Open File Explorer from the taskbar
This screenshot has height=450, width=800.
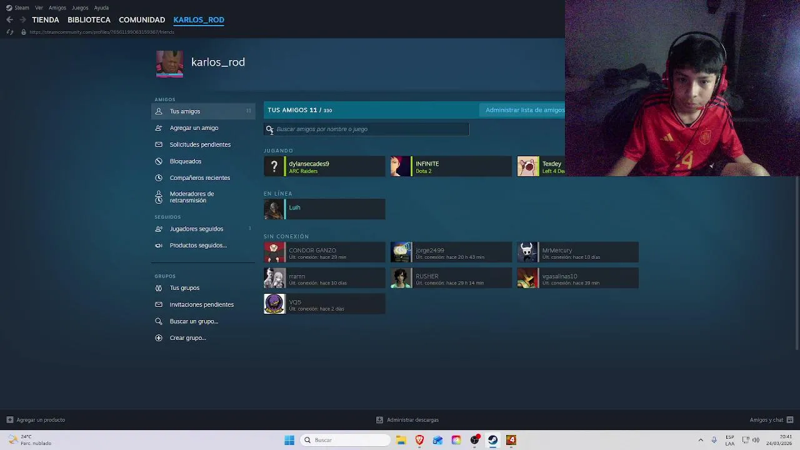point(401,440)
